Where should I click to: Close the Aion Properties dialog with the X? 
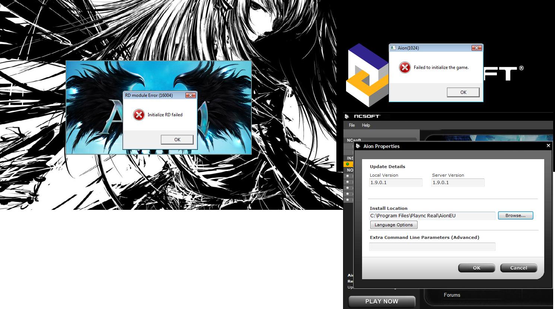548,146
